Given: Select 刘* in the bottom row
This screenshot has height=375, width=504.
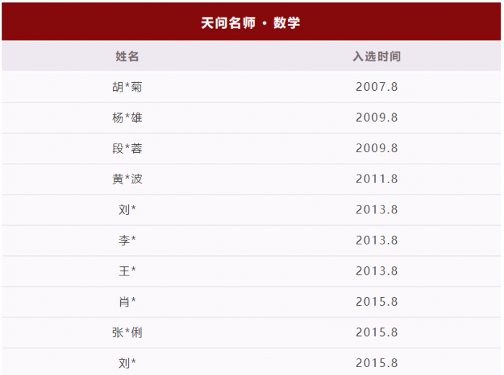Looking at the screenshot, I should click(x=127, y=363).
